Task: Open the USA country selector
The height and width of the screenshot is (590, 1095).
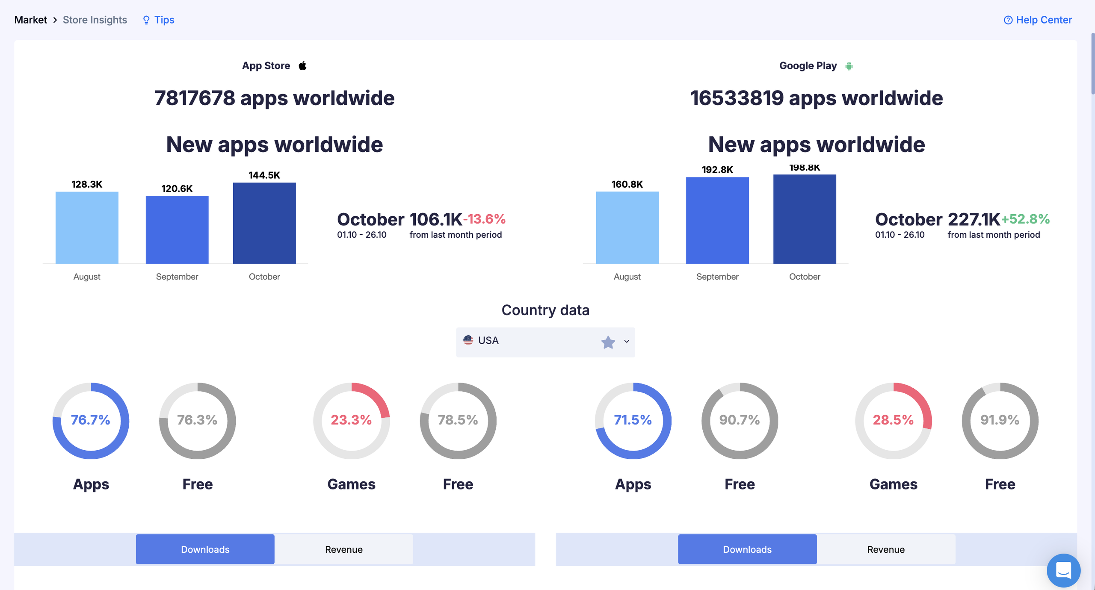Action: (545, 342)
